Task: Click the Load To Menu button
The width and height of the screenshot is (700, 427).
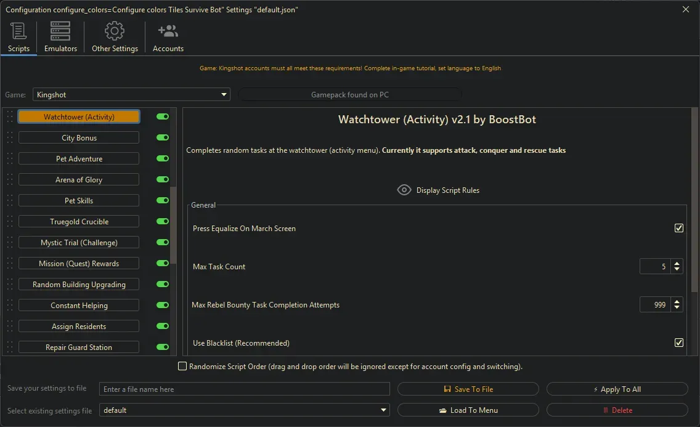Action: [x=468, y=410]
